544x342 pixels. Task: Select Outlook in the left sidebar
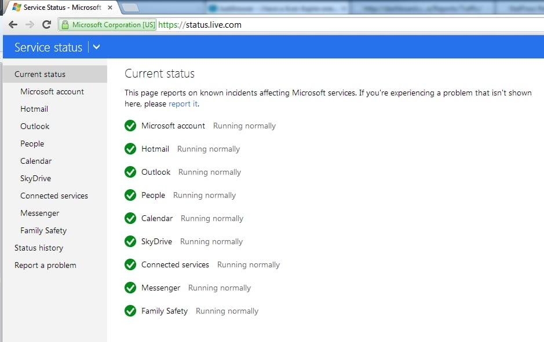point(35,126)
